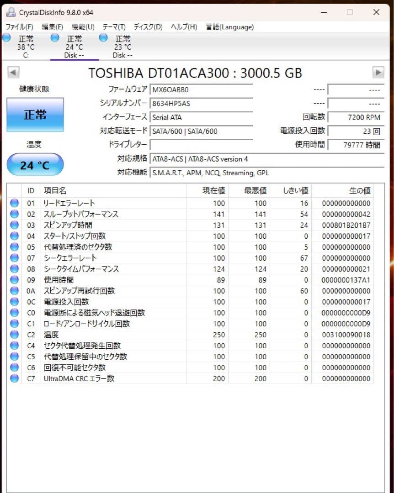394x493 pixels.
Task: Click the ファームウェア field MX6OABB0
Action: (x=201, y=89)
